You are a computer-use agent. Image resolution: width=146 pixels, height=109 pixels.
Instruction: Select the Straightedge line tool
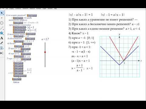coord(2,28)
